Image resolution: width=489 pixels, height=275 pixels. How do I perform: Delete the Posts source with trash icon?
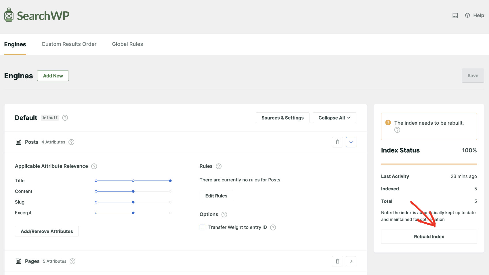(337, 142)
